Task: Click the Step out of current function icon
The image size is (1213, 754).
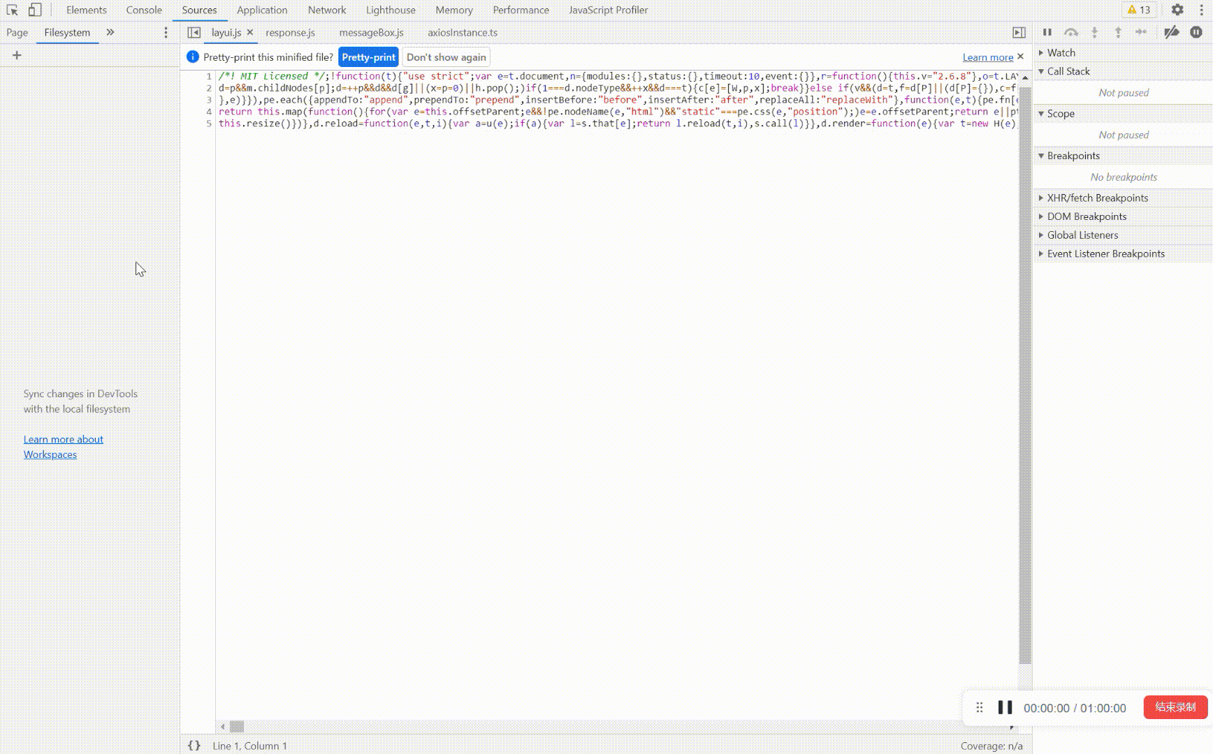Action: click(x=1119, y=32)
